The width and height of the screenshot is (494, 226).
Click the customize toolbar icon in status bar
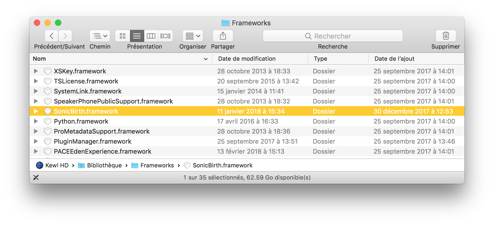click(36, 177)
